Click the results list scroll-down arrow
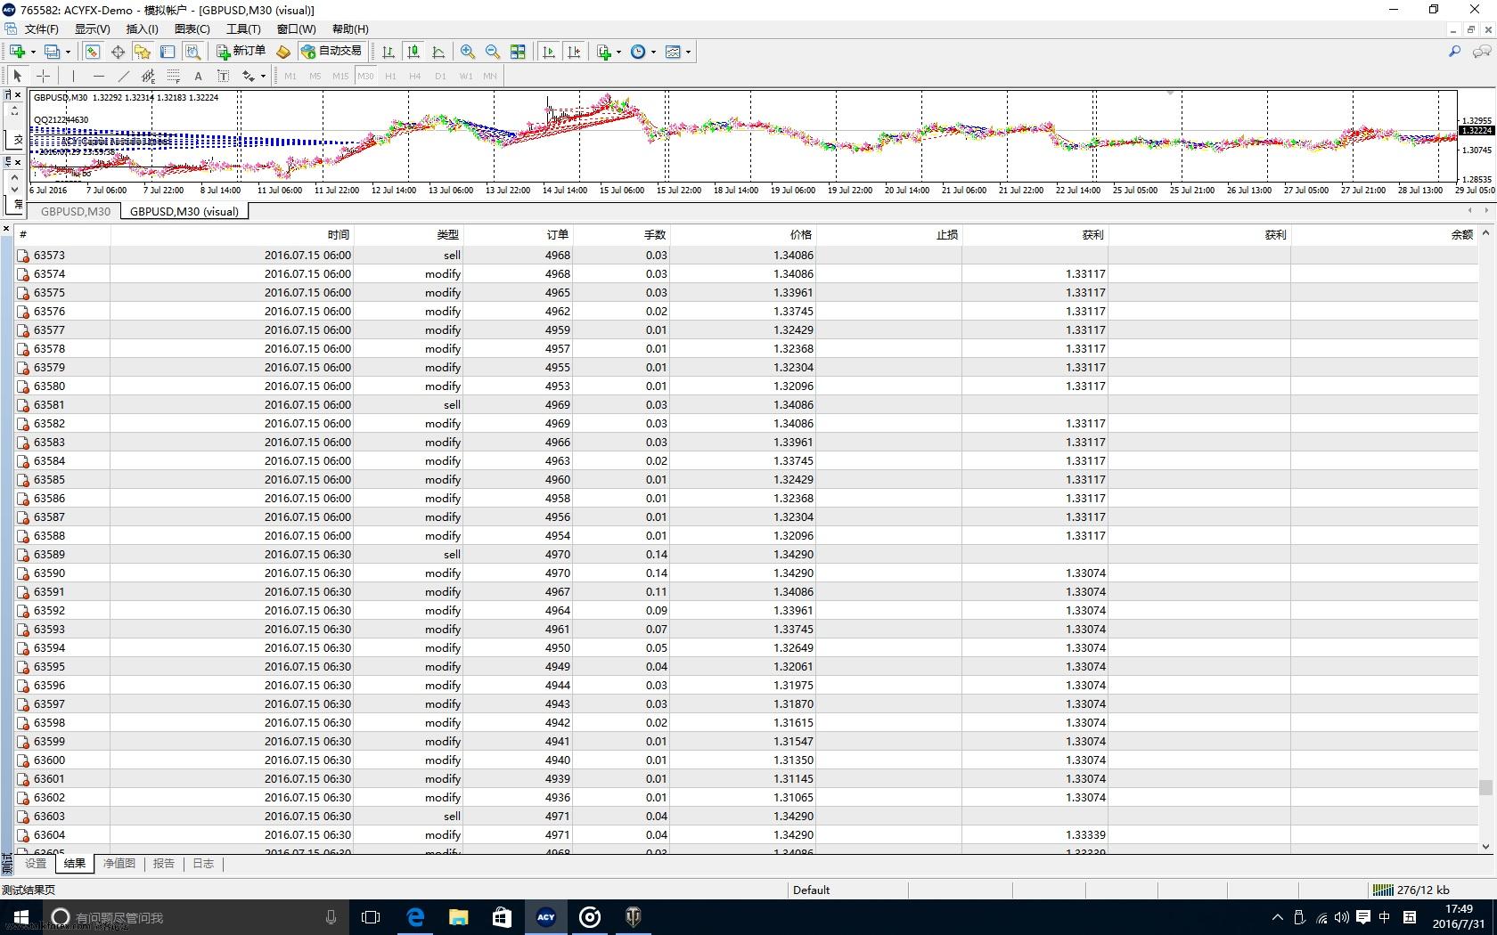Screen dimensions: 1497x935 pyautogui.click(x=1485, y=847)
